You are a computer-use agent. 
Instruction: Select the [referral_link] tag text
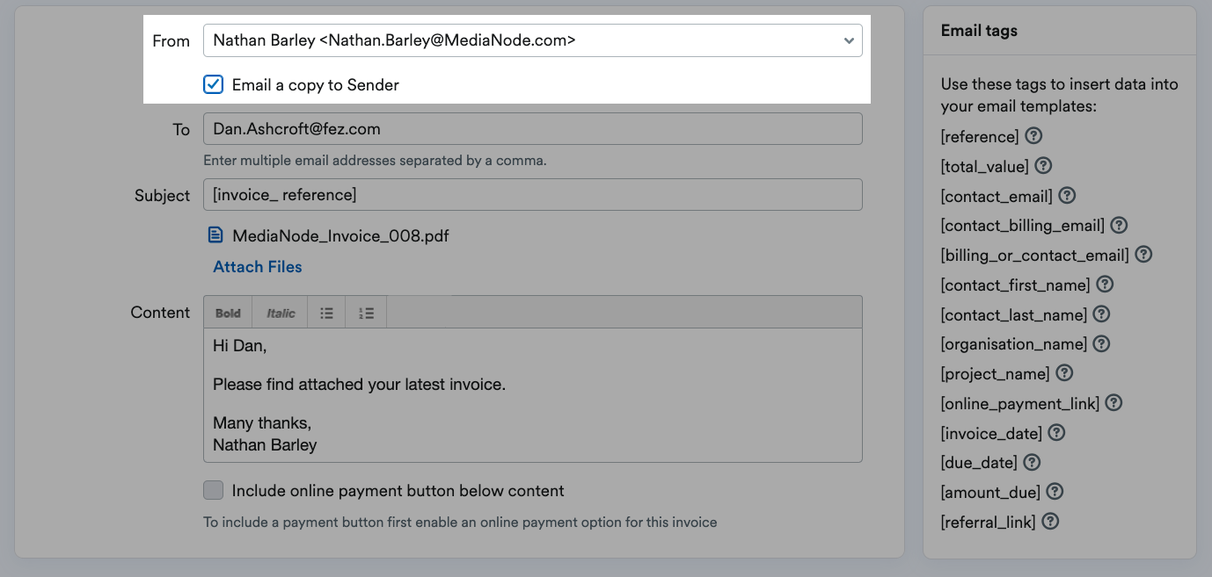pos(989,522)
